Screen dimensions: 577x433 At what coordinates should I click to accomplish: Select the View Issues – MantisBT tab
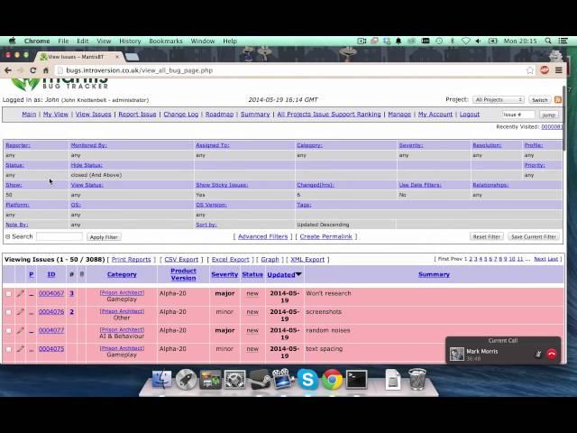(x=79, y=57)
